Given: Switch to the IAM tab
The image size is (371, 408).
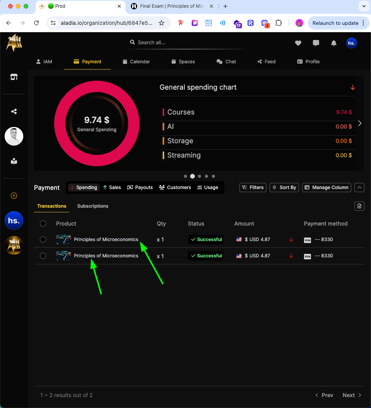Looking at the screenshot, I should coord(44,62).
